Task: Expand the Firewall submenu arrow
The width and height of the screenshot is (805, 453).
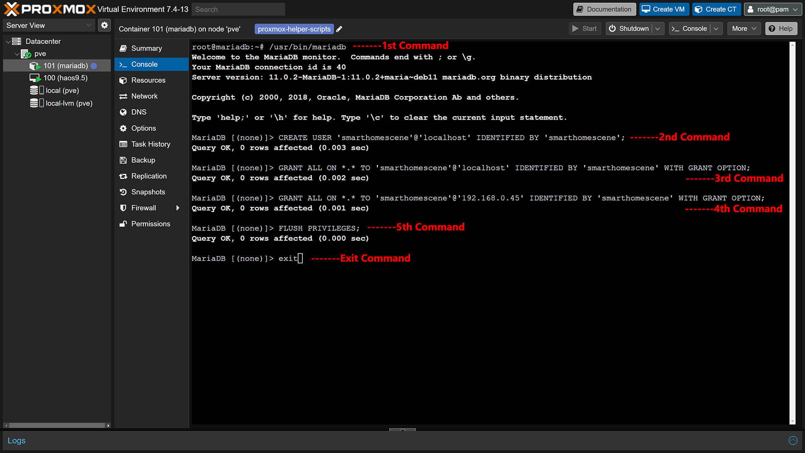Action: pos(178,208)
